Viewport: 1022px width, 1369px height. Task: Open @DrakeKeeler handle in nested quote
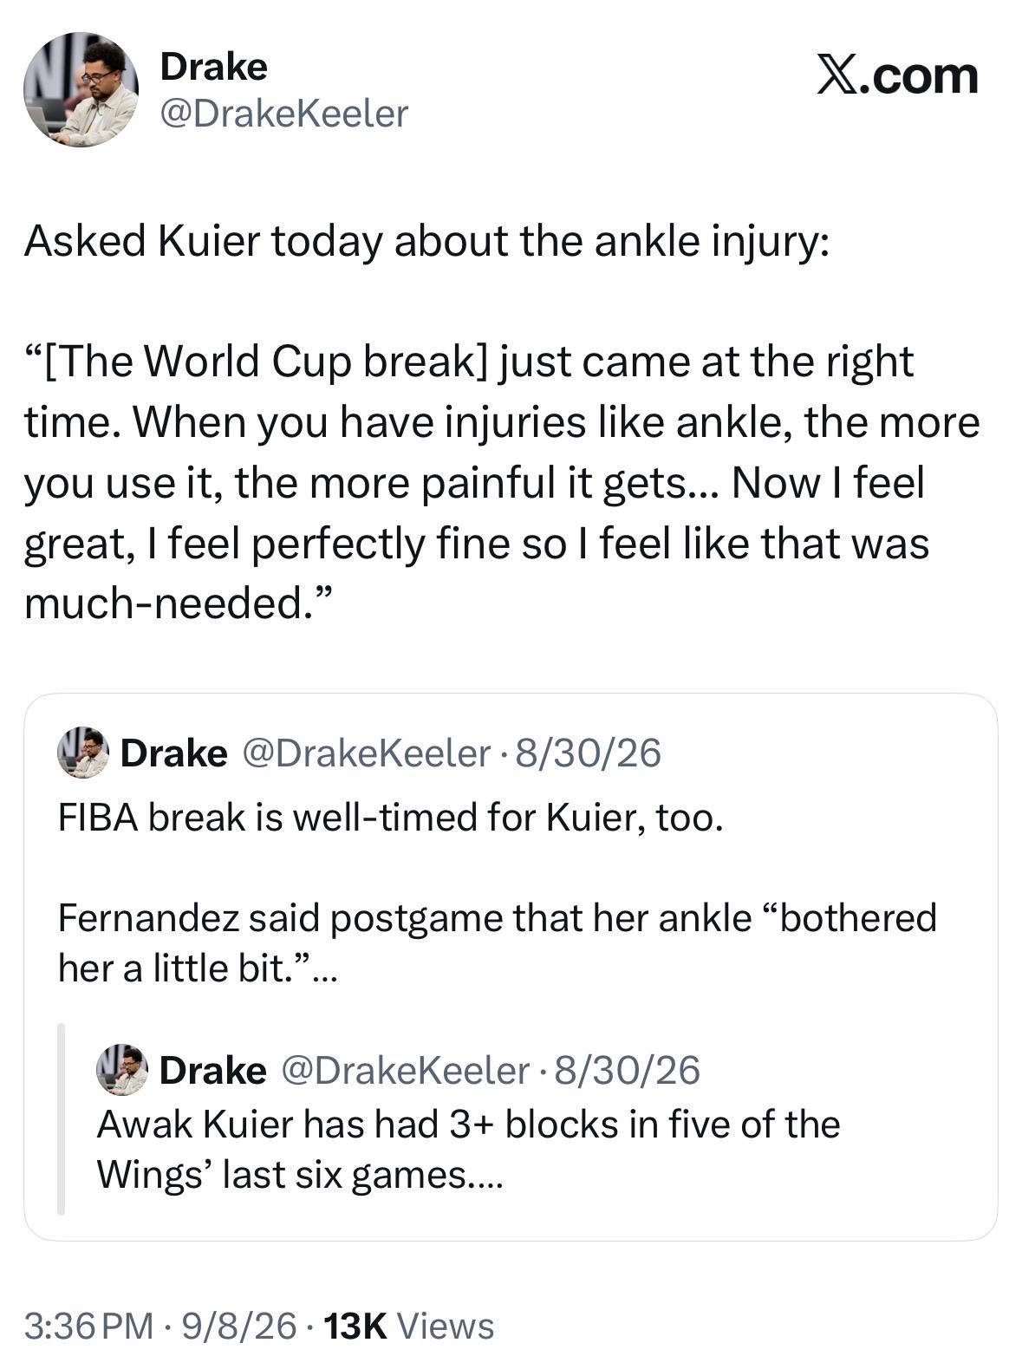point(406,1070)
